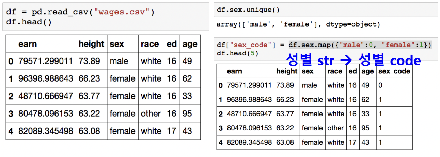Click the 'sex_code' column header
The image size is (440, 157).
click(394, 71)
